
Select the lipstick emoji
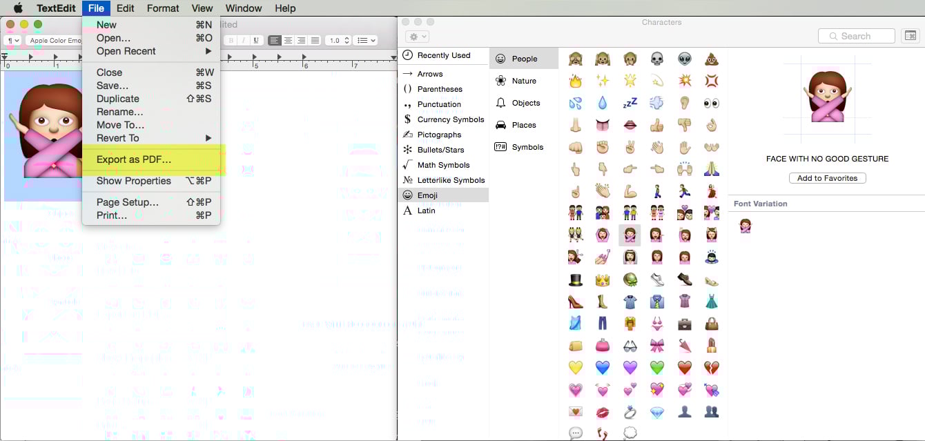(x=712, y=346)
